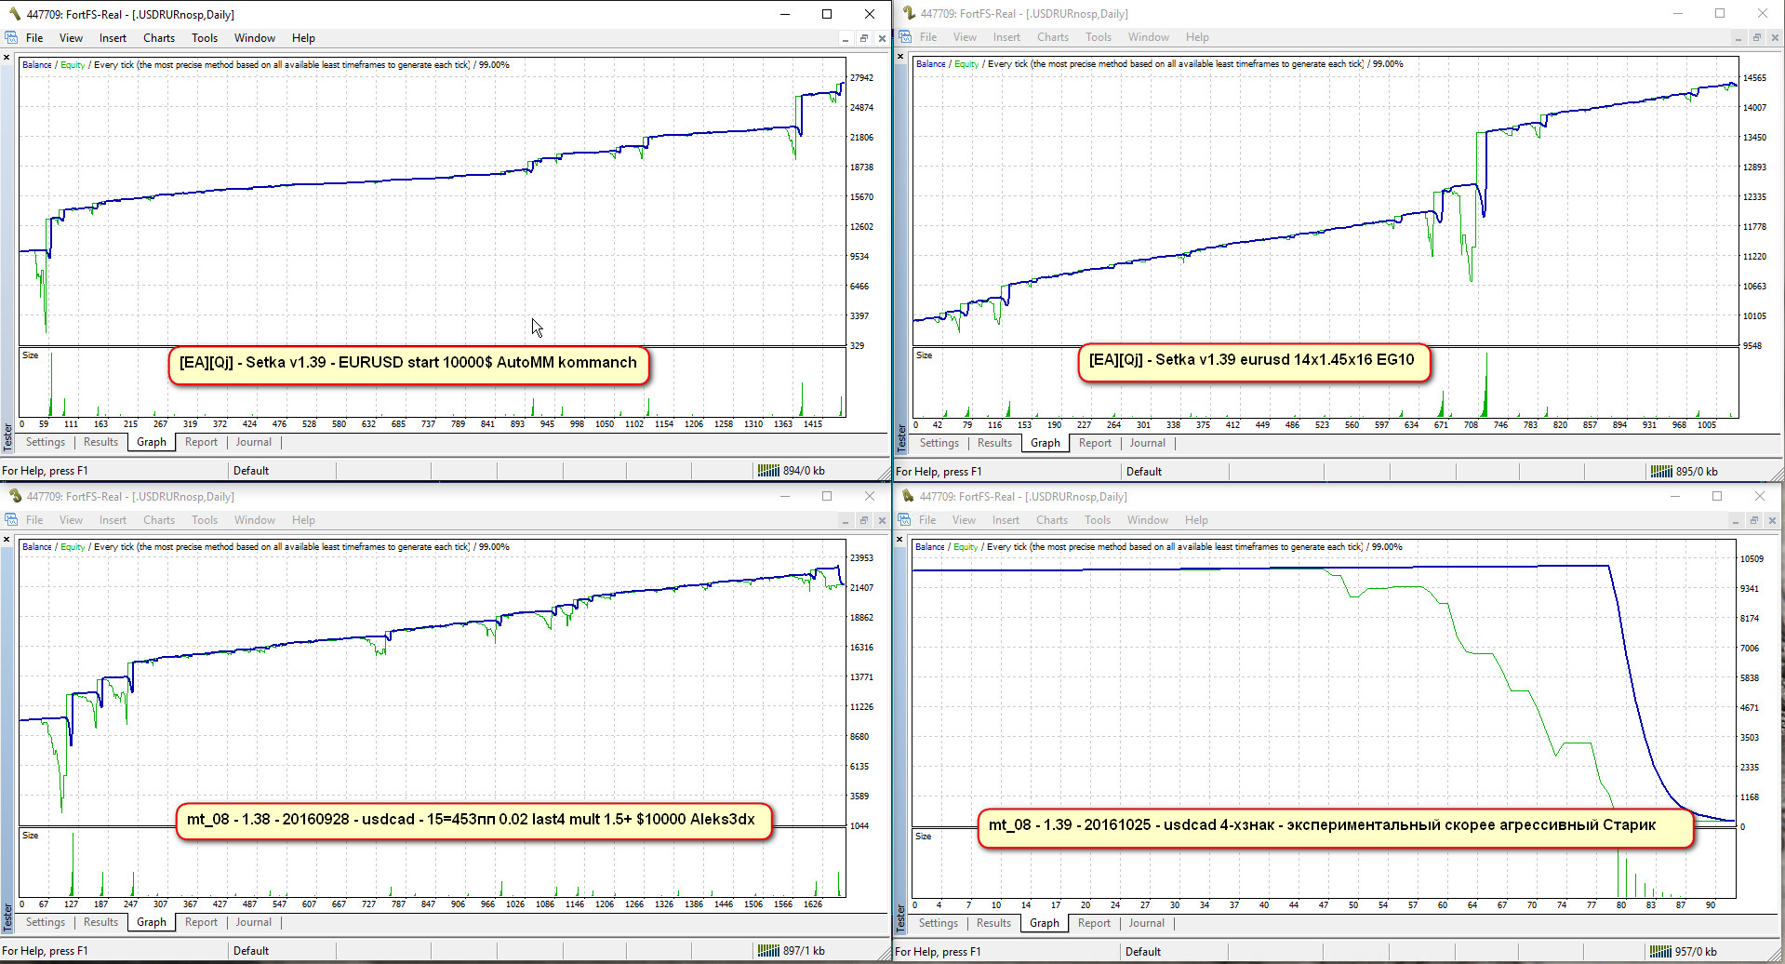This screenshot has width=1785, height=964.
Task: Click MetaTrader app icon in bottom-right title bar
Action: tap(907, 496)
